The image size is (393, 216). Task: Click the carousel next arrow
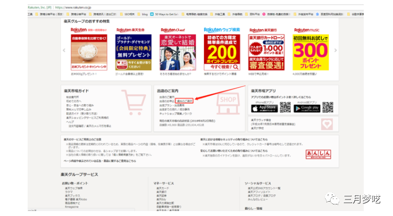[x=336, y=50]
